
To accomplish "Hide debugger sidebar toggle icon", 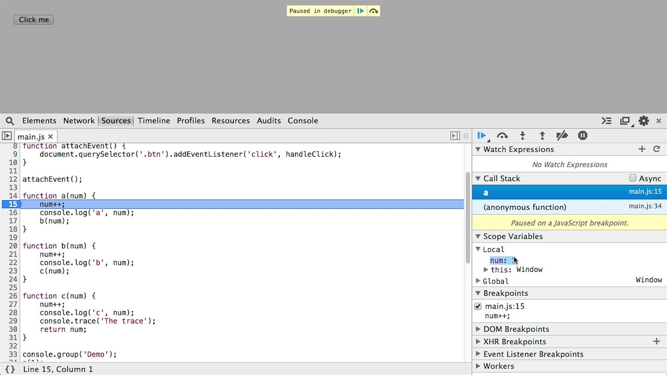I will (455, 136).
